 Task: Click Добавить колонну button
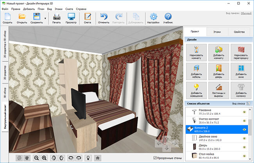(x=241, y=90)
